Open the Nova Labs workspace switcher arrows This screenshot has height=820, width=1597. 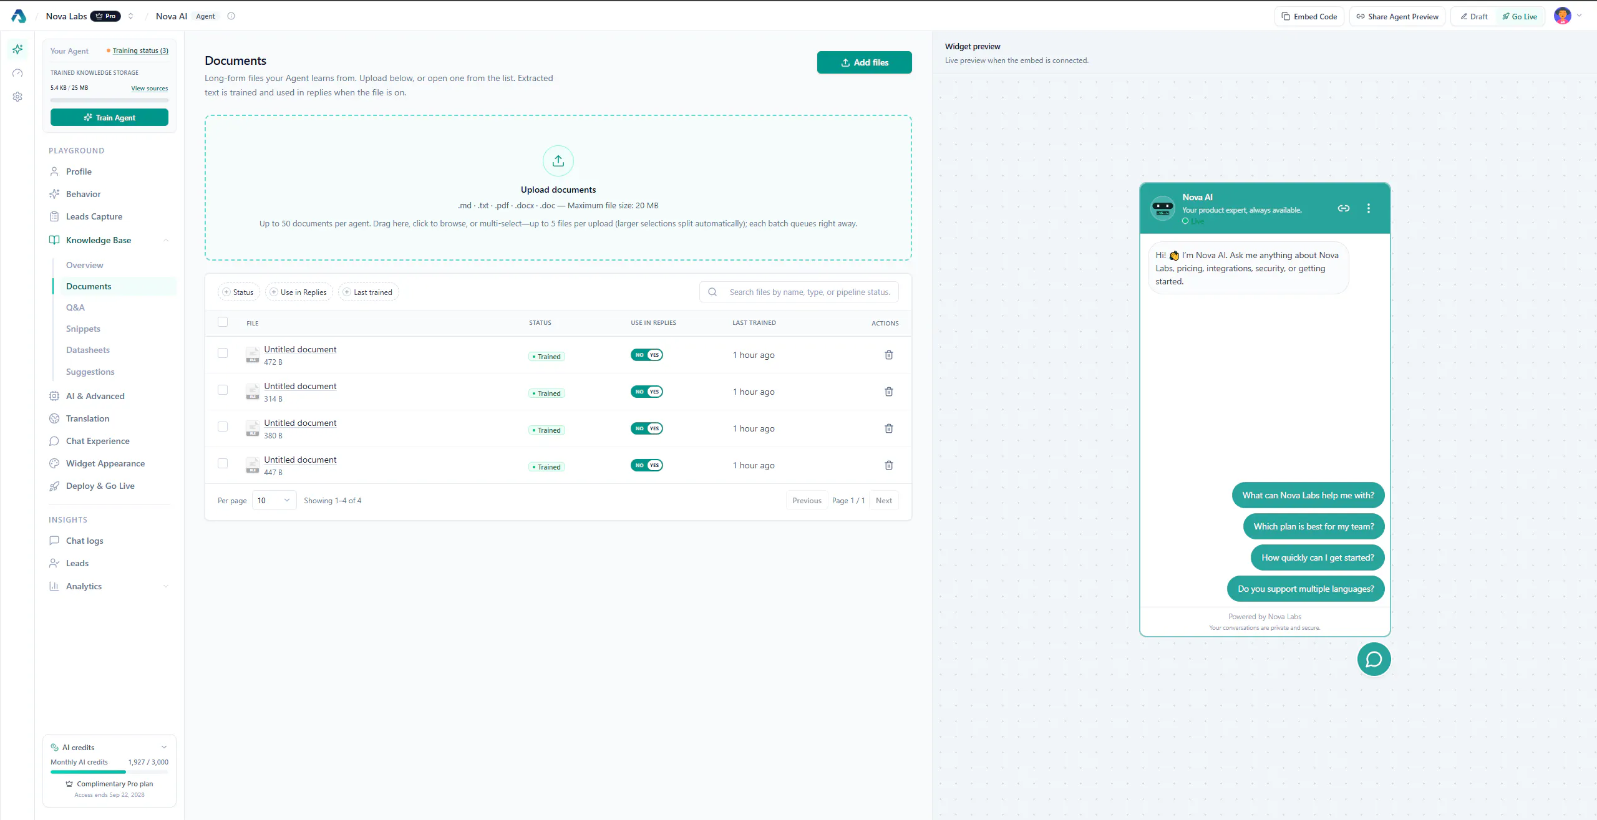tap(131, 16)
